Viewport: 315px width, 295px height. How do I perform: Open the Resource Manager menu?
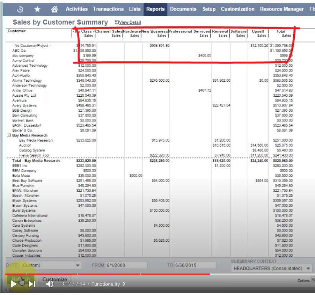coord(282,9)
